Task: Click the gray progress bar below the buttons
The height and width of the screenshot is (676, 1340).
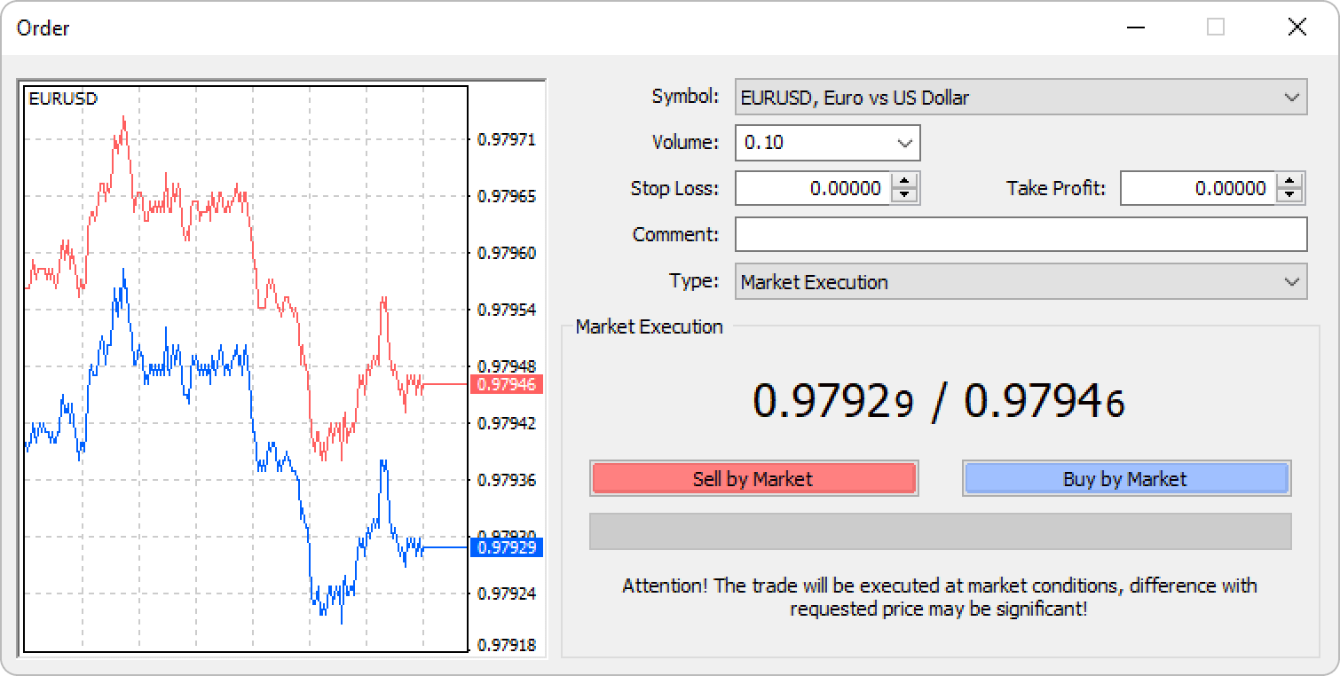Action: (x=940, y=531)
